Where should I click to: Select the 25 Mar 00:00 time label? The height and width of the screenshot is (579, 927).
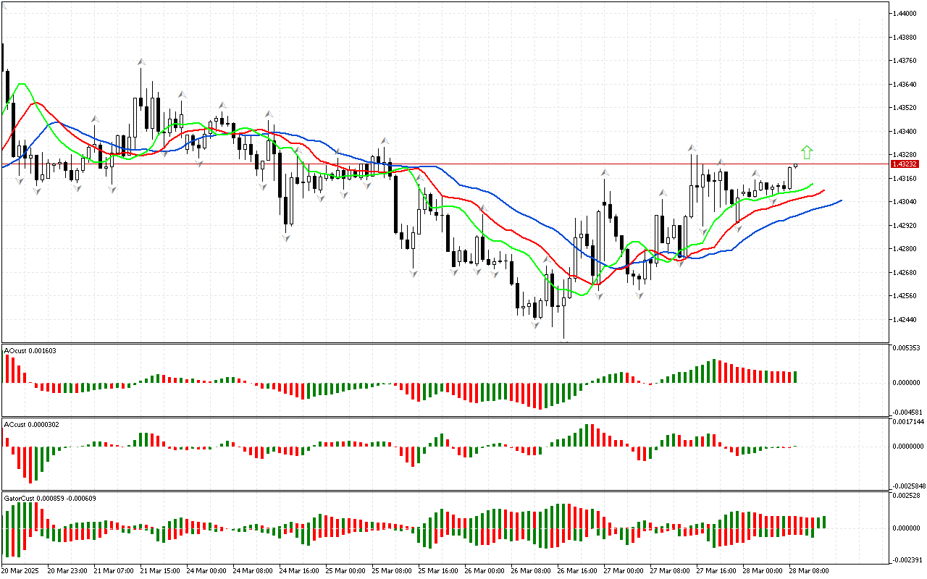click(345, 571)
